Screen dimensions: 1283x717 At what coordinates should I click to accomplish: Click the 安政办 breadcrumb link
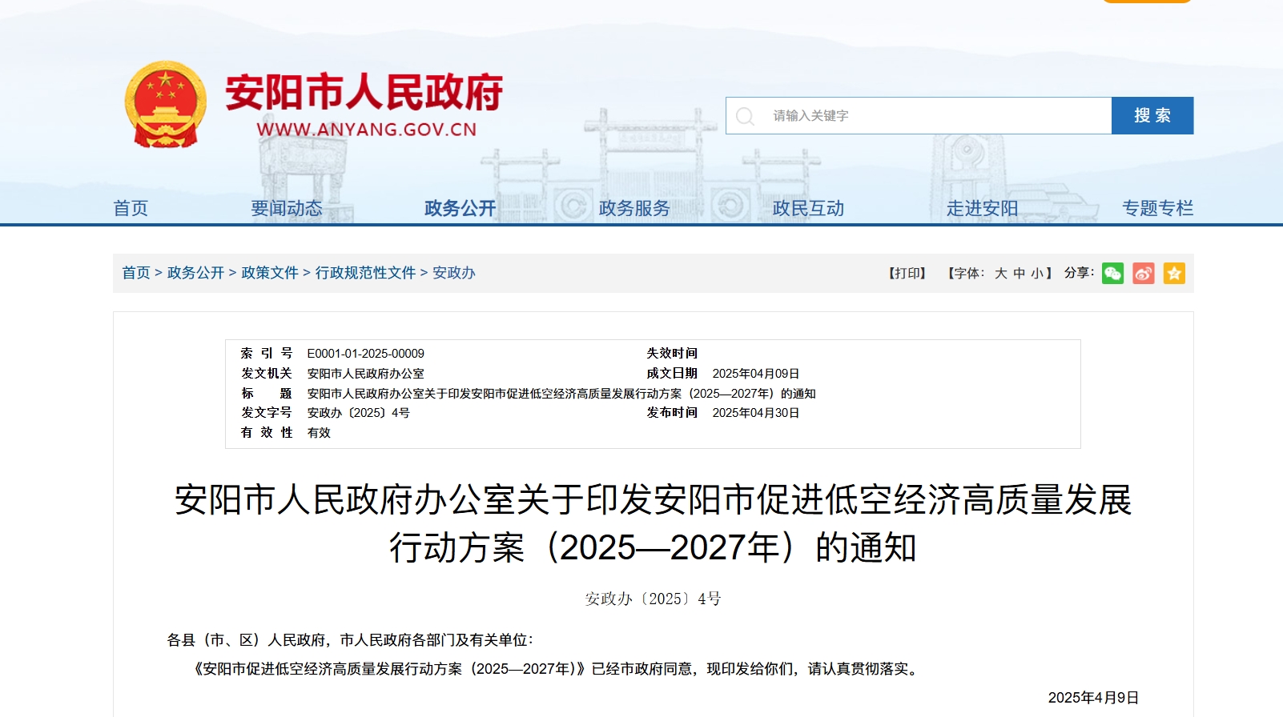(x=453, y=273)
